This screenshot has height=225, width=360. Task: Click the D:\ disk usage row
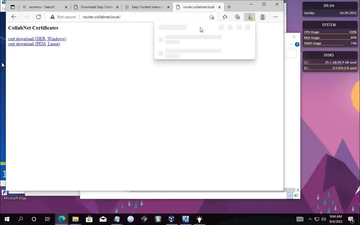click(330, 68)
